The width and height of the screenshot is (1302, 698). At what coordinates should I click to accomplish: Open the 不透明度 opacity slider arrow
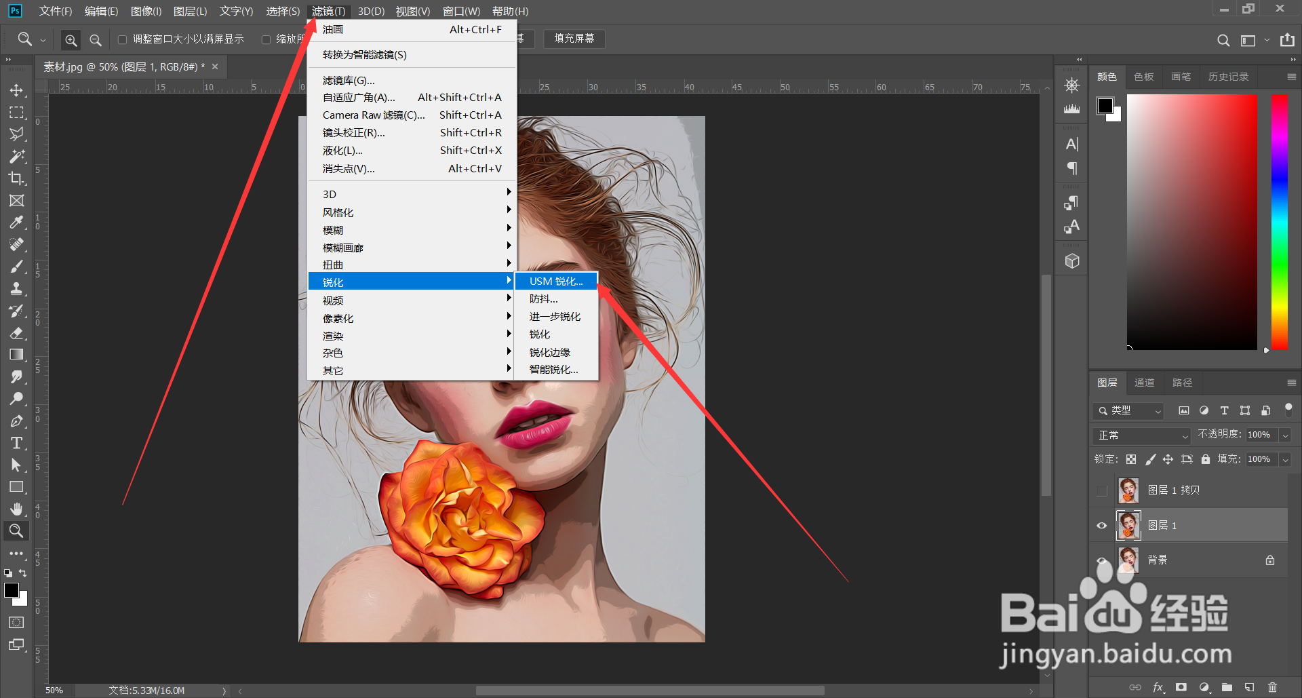tap(1285, 435)
